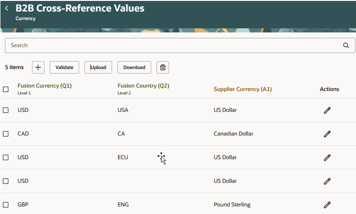The image size is (356, 214).
Task: Tick the USD USA row checkbox
Action: click(6, 110)
